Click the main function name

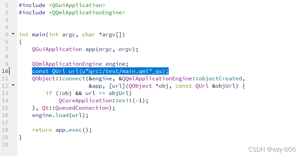[39, 35]
